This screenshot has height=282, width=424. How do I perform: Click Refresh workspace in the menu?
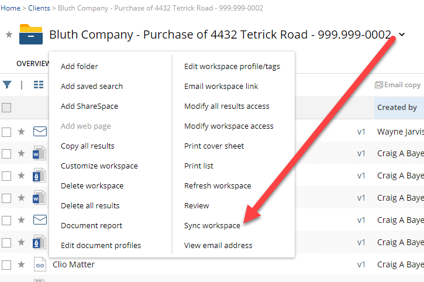tap(218, 185)
